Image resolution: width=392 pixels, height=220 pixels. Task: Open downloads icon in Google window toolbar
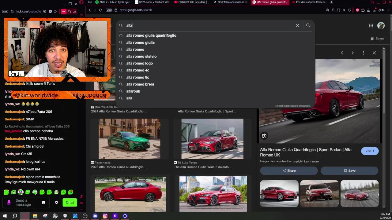click(374, 10)
